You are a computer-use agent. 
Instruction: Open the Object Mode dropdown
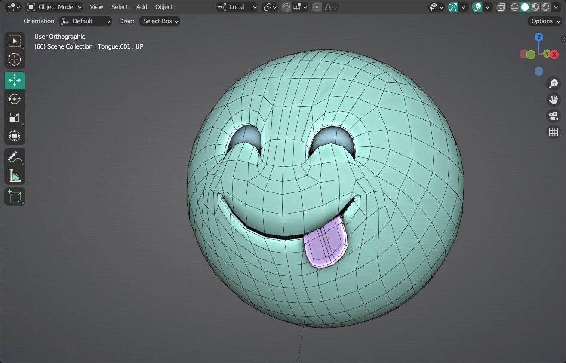tap(54, 7)
